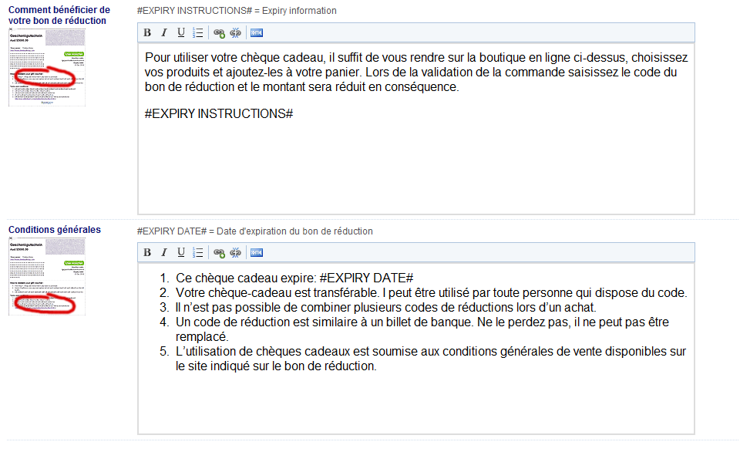Click Bold in the top editor toolbar
The image size is (740, 452).
[147, 32]
